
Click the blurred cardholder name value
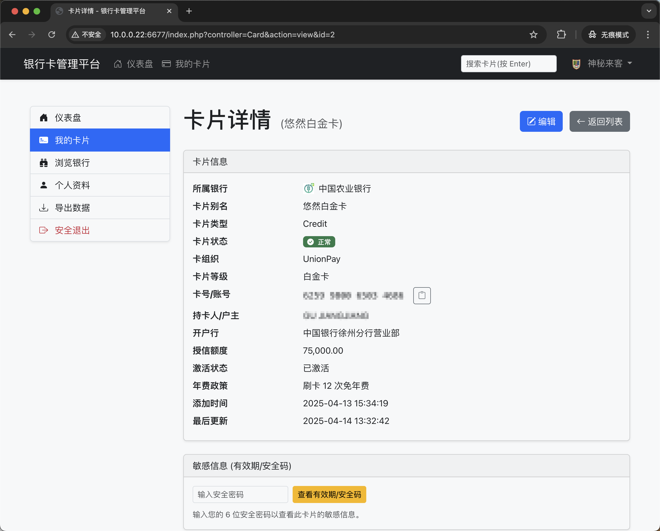[x=335, y=315]
